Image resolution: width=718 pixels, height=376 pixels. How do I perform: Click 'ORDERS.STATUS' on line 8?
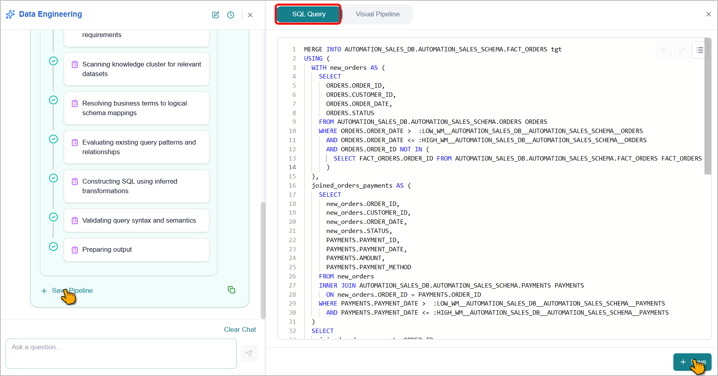(350, 113)
